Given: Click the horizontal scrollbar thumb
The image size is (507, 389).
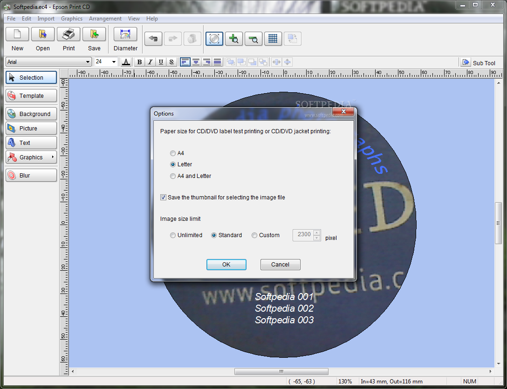Looking at the screenshot, I should point(281,372).
